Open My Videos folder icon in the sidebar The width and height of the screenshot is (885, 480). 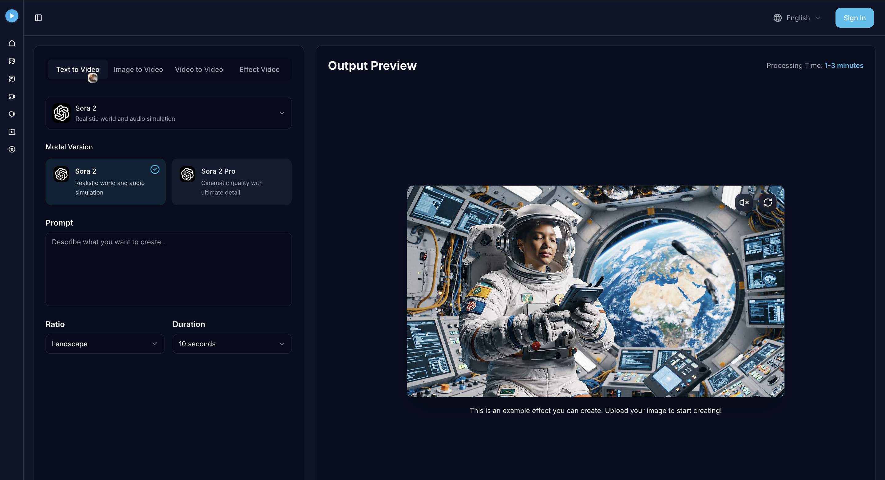[x=12, y=132]
